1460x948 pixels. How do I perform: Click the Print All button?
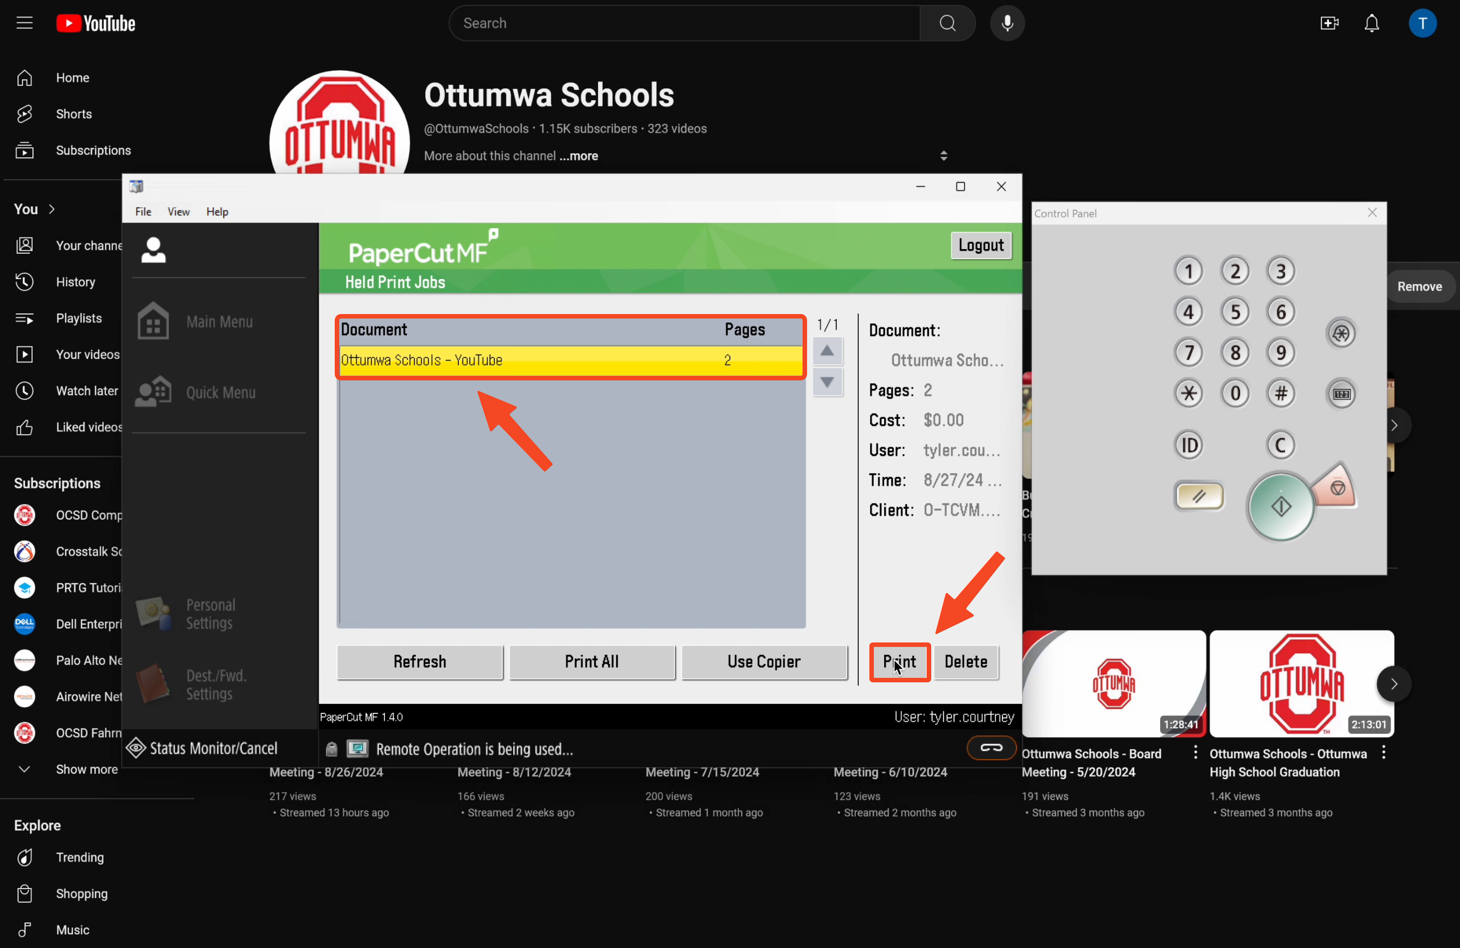point(592,662)
